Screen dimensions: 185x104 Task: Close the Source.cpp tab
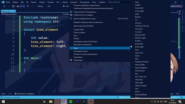pos(14,11)
